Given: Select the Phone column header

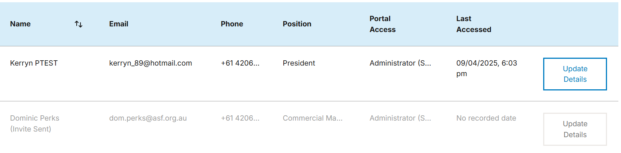Looking at the screenshot, I should pos(232,24).
